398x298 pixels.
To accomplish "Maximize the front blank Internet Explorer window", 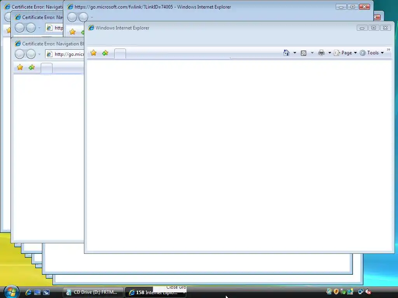I will tap(374, 28).
